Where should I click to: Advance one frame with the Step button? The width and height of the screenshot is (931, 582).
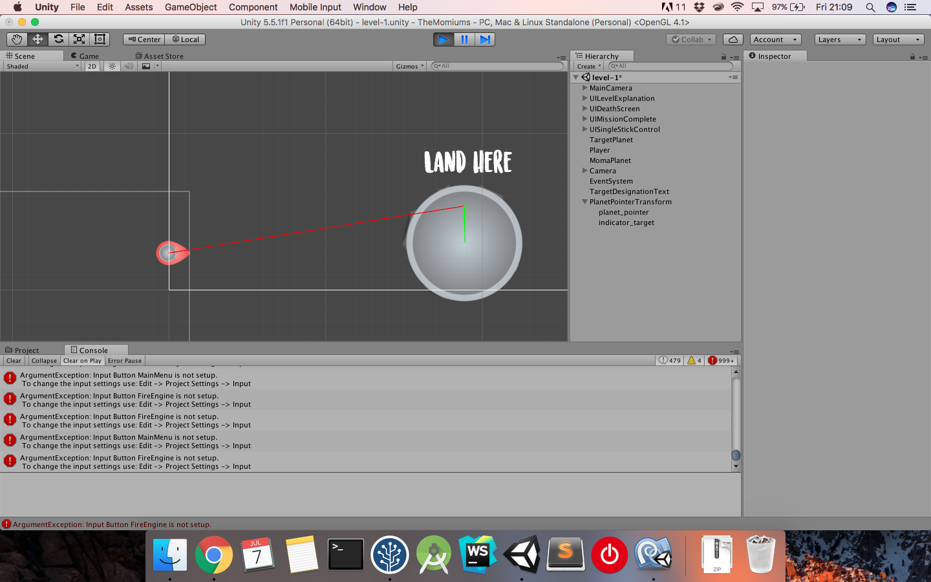coord(485,39)
